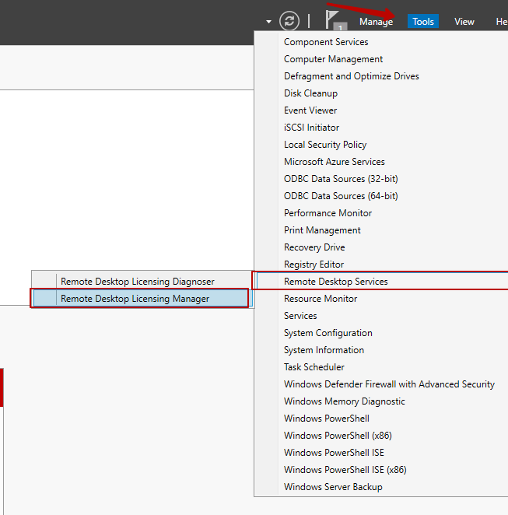Click the Tools menu

[x=423, y=22]
